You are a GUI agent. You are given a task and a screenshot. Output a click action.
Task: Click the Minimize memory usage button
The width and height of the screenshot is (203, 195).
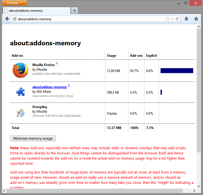point(33,138)
